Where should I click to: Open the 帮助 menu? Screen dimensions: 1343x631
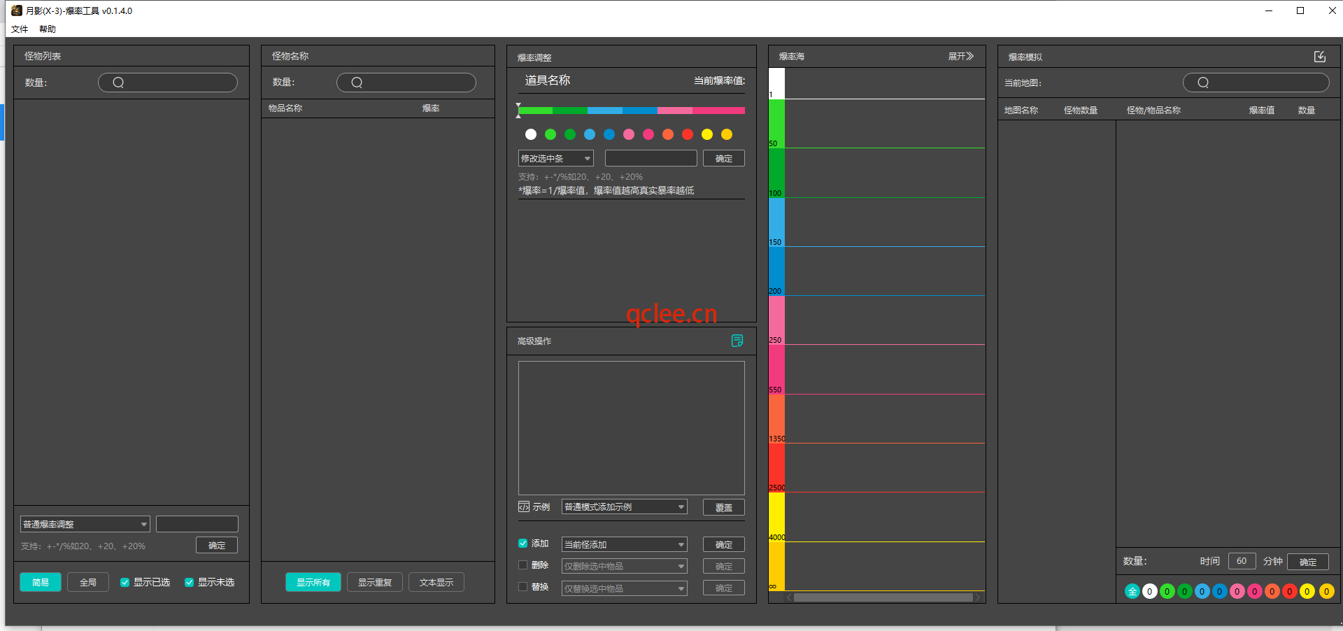click(48, 29)
